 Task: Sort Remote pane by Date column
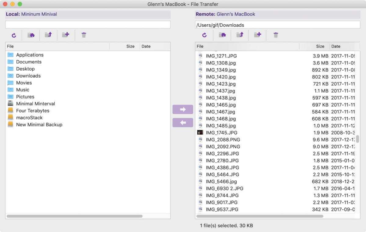pos(345,46)
